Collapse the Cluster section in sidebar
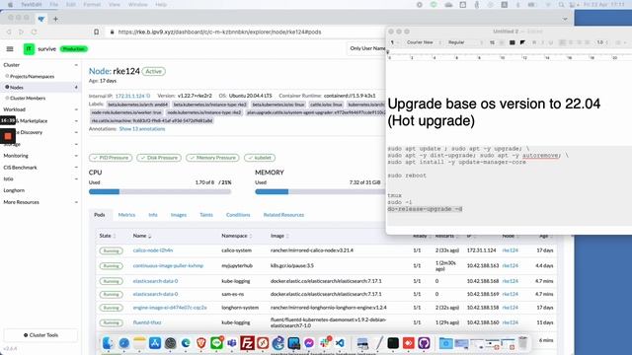 pyautogui.click(x=76, y=65)
